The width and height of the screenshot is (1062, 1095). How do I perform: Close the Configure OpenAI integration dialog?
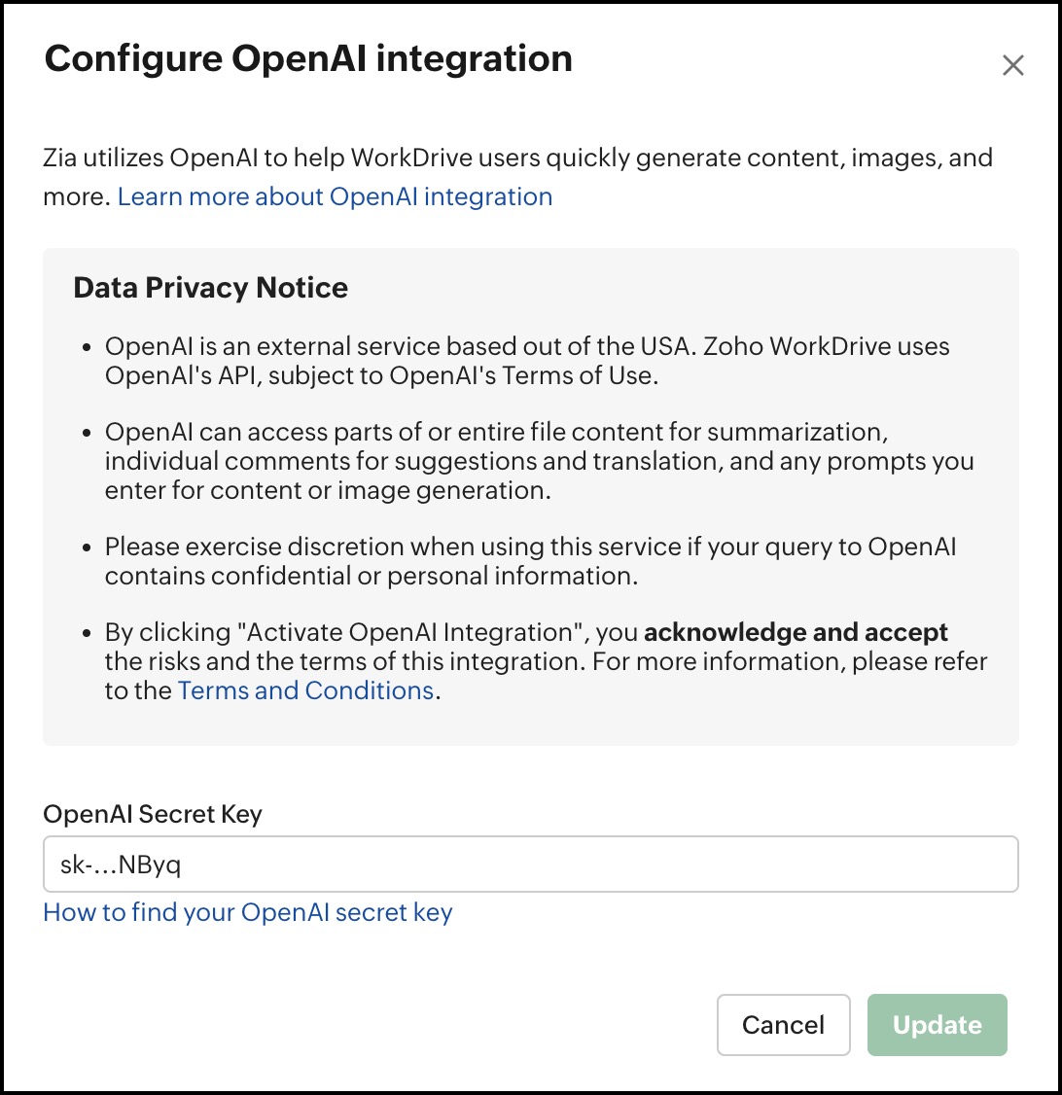coord(1013,66)
